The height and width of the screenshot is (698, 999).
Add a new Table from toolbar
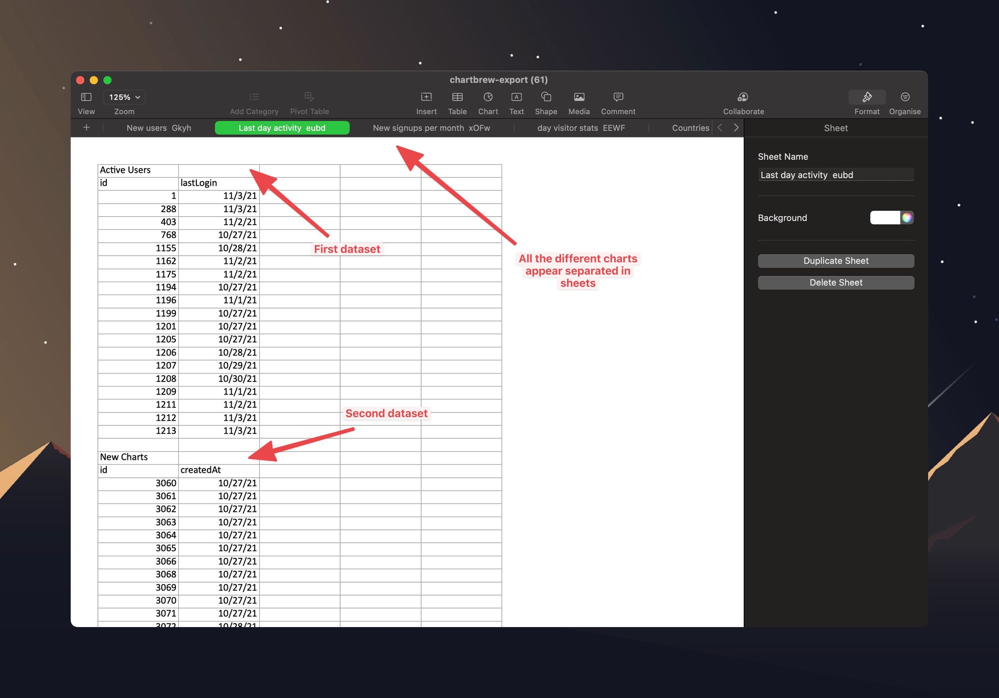(x=457, y=97)
